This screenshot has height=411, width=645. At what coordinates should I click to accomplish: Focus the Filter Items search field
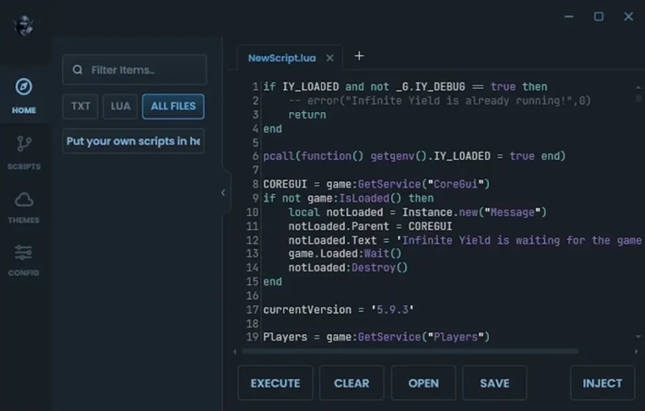134,69
